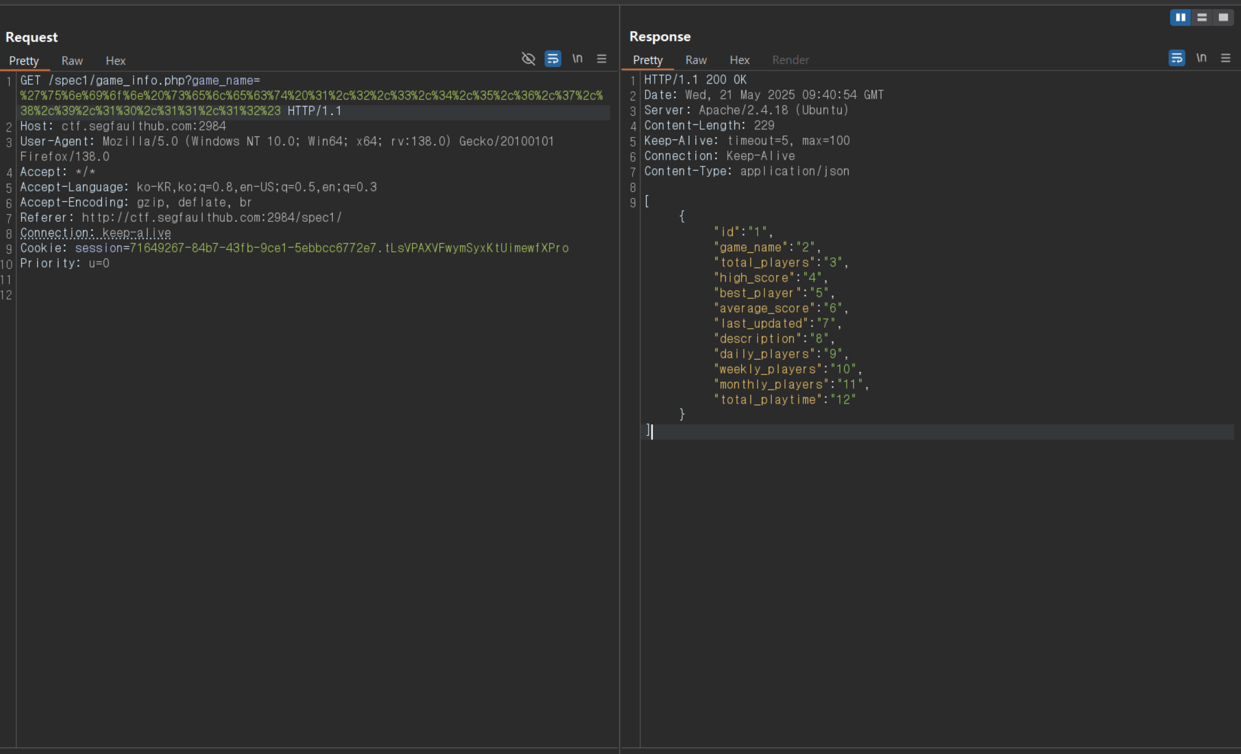Click the Request panel heading
This screenshot has width=1241, height=754.
(32, 37)
